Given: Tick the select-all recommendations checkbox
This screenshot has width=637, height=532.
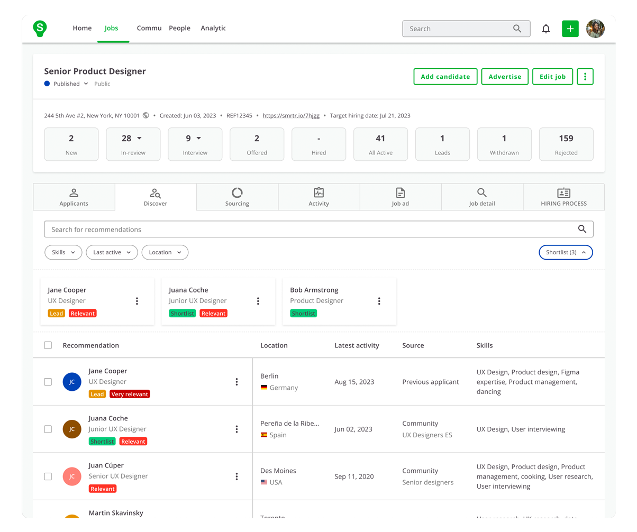Looking at the screenshot, I should tap(48, 345).
